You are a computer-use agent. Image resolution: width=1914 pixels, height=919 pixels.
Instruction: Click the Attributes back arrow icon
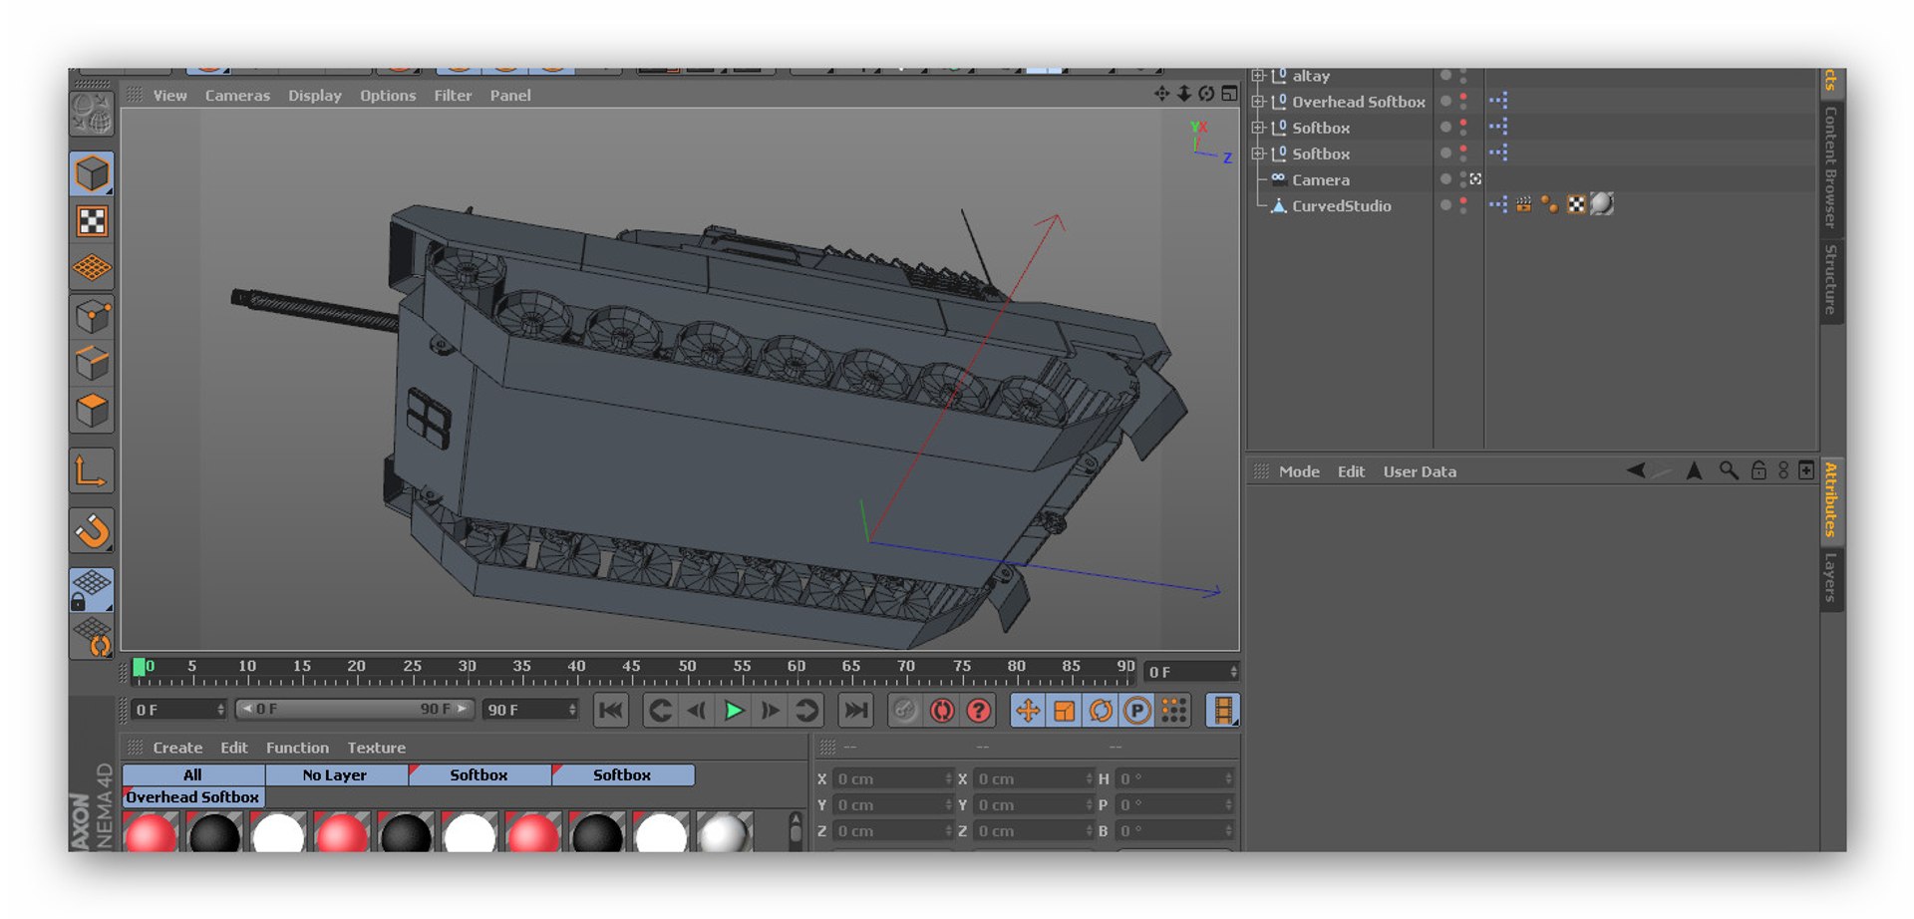pyautogui.click(x=1636, y=470)
